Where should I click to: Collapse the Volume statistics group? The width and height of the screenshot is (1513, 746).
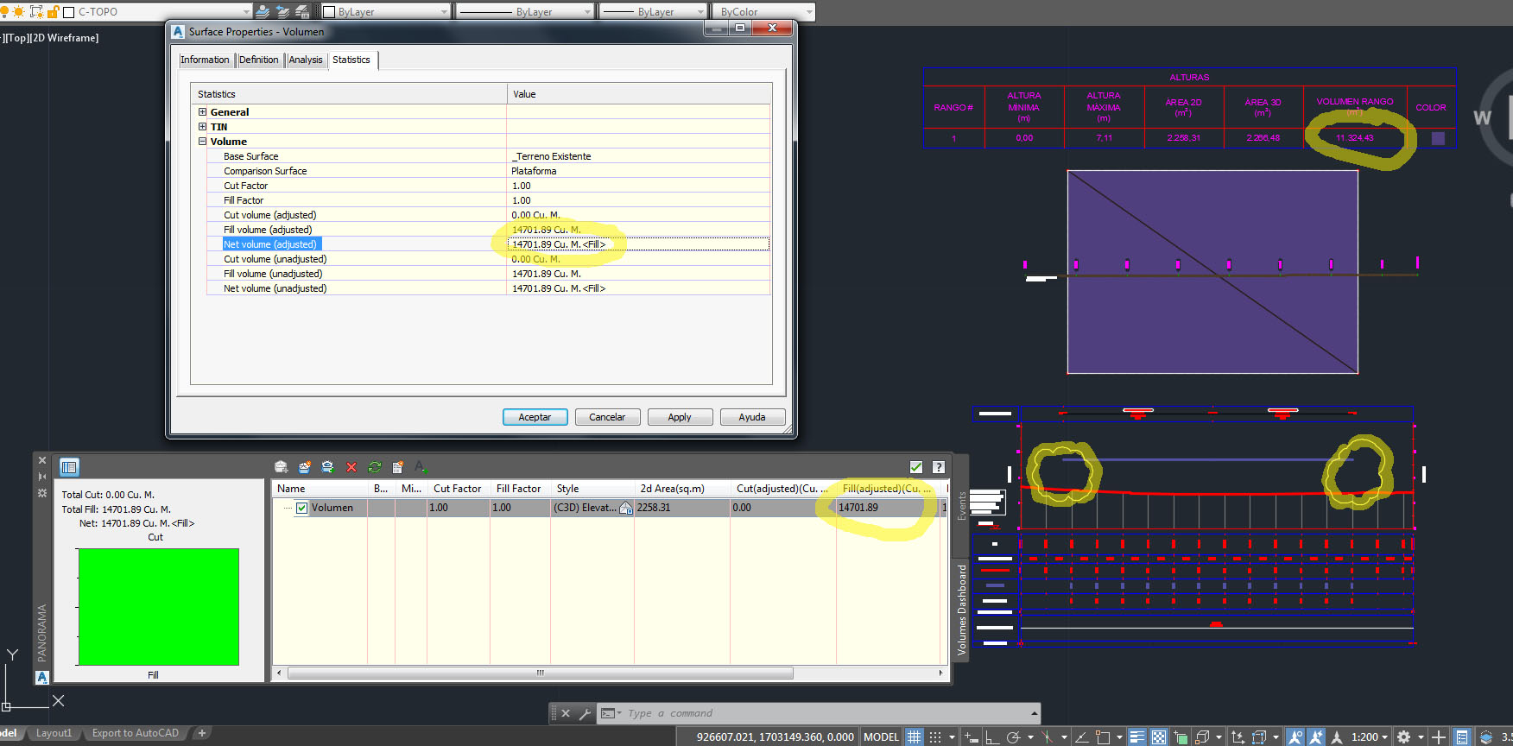[203, 142]
